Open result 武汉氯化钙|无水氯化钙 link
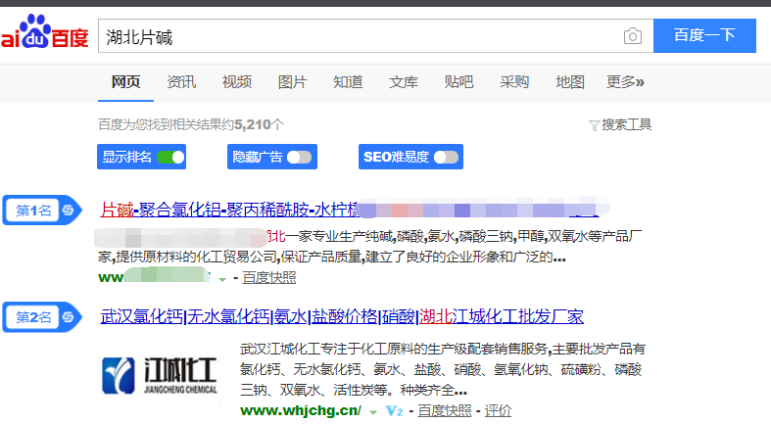The image size is (771, 424). [342, 316]
